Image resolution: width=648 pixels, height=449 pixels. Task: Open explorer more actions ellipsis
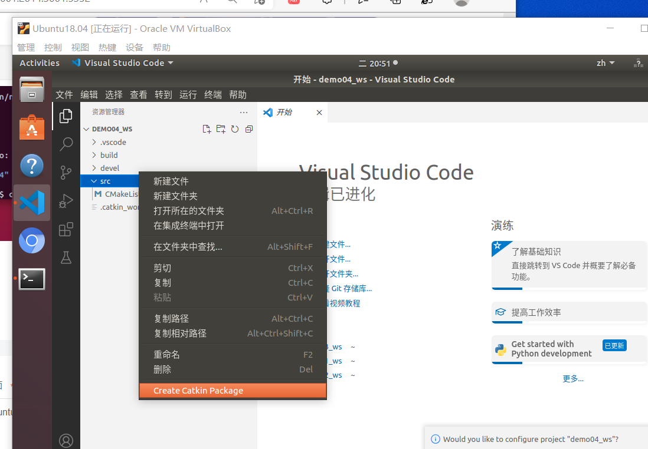(x=244, y=112)
